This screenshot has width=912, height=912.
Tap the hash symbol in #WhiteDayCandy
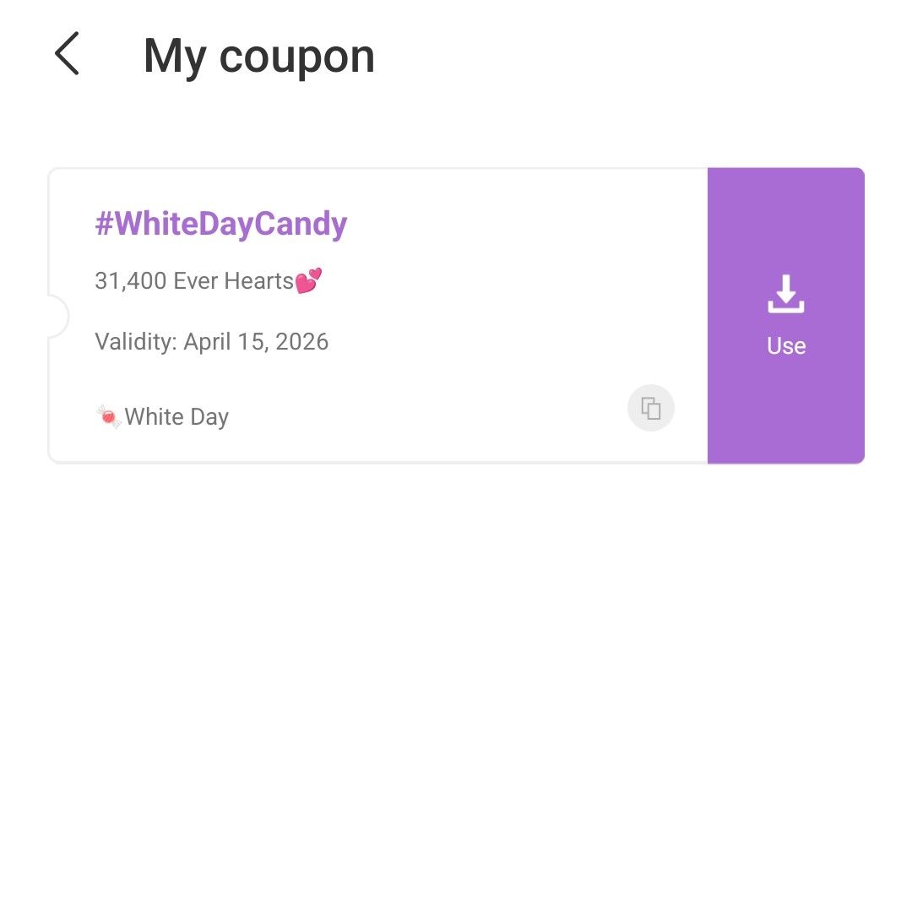click(104, 223)
